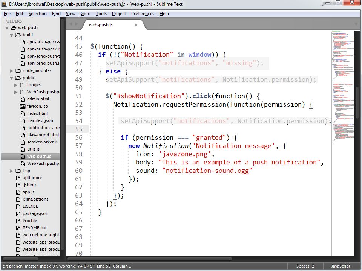This screenshot has width=362, height=271.
Task: Click the LICENSE file icon
Action: pos(18,206)
